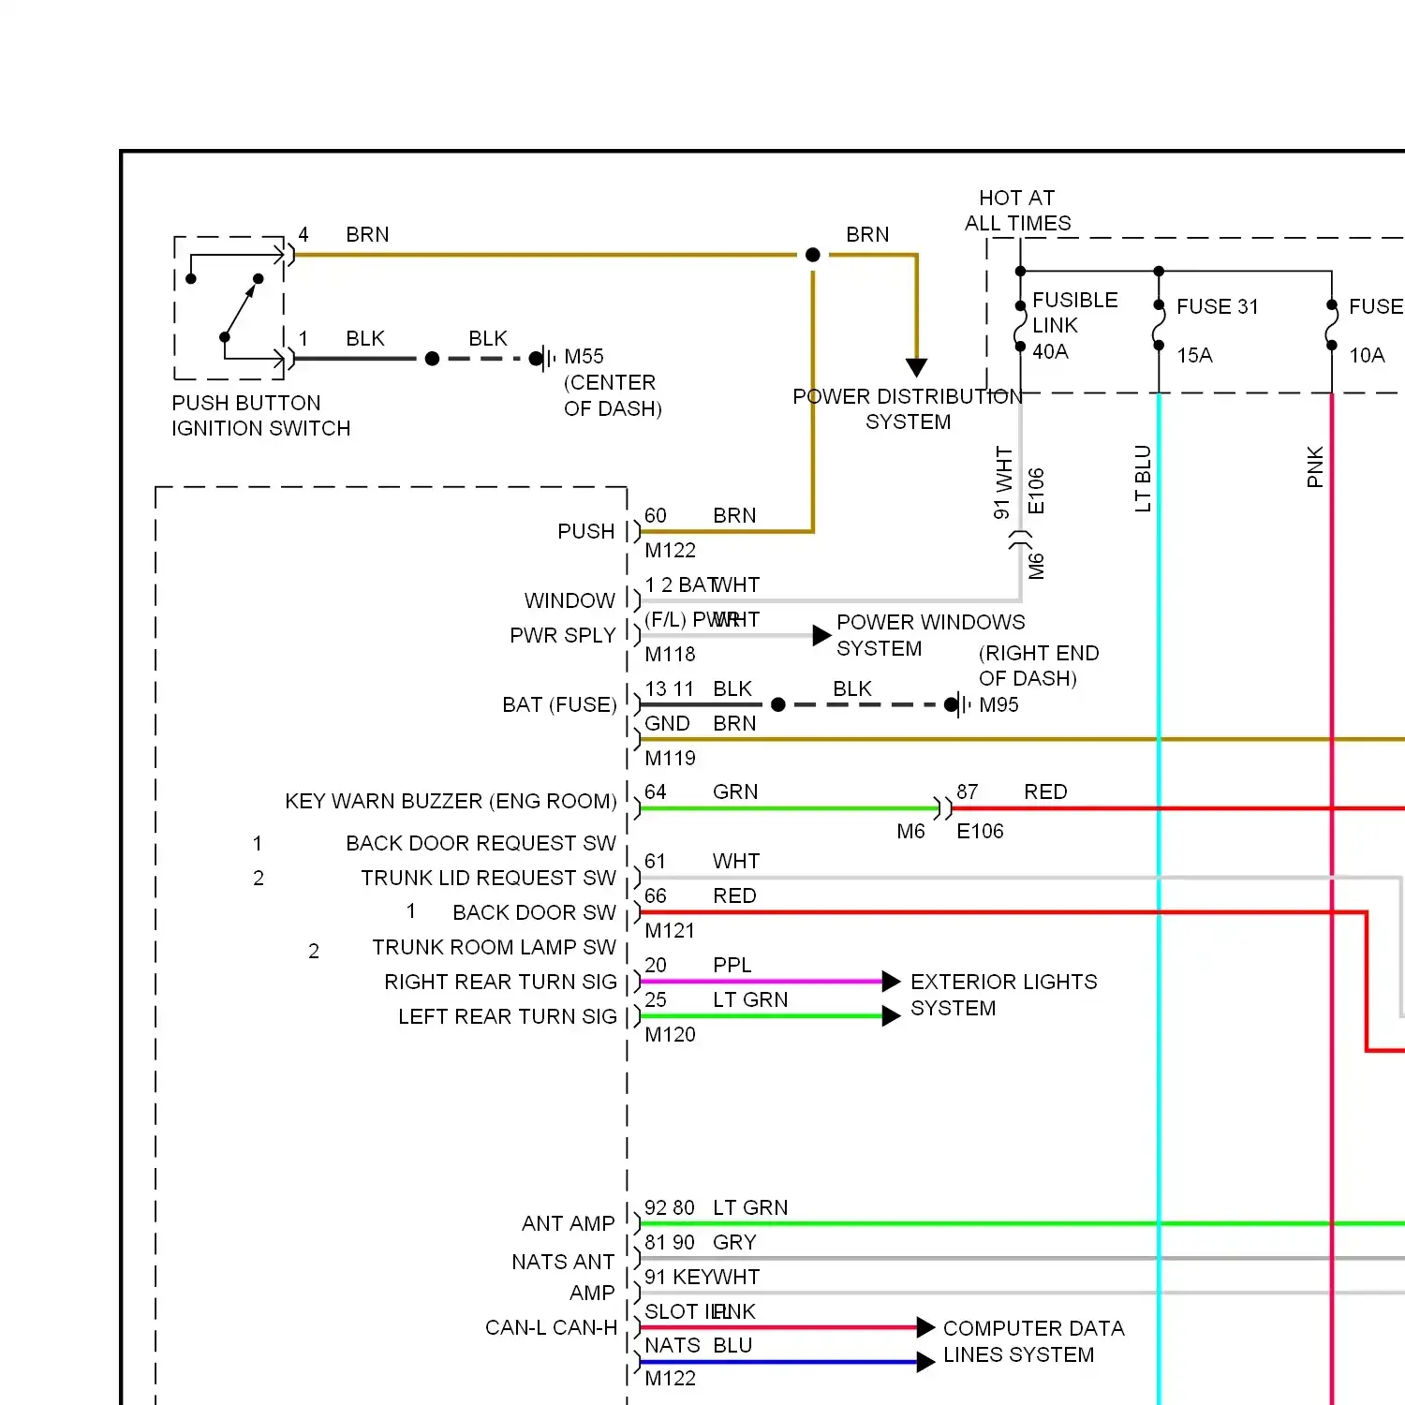This screenshot has width=1405, height=1405.
Task: Click the CAN-L CAN-H label
Action: [551, 1328]
